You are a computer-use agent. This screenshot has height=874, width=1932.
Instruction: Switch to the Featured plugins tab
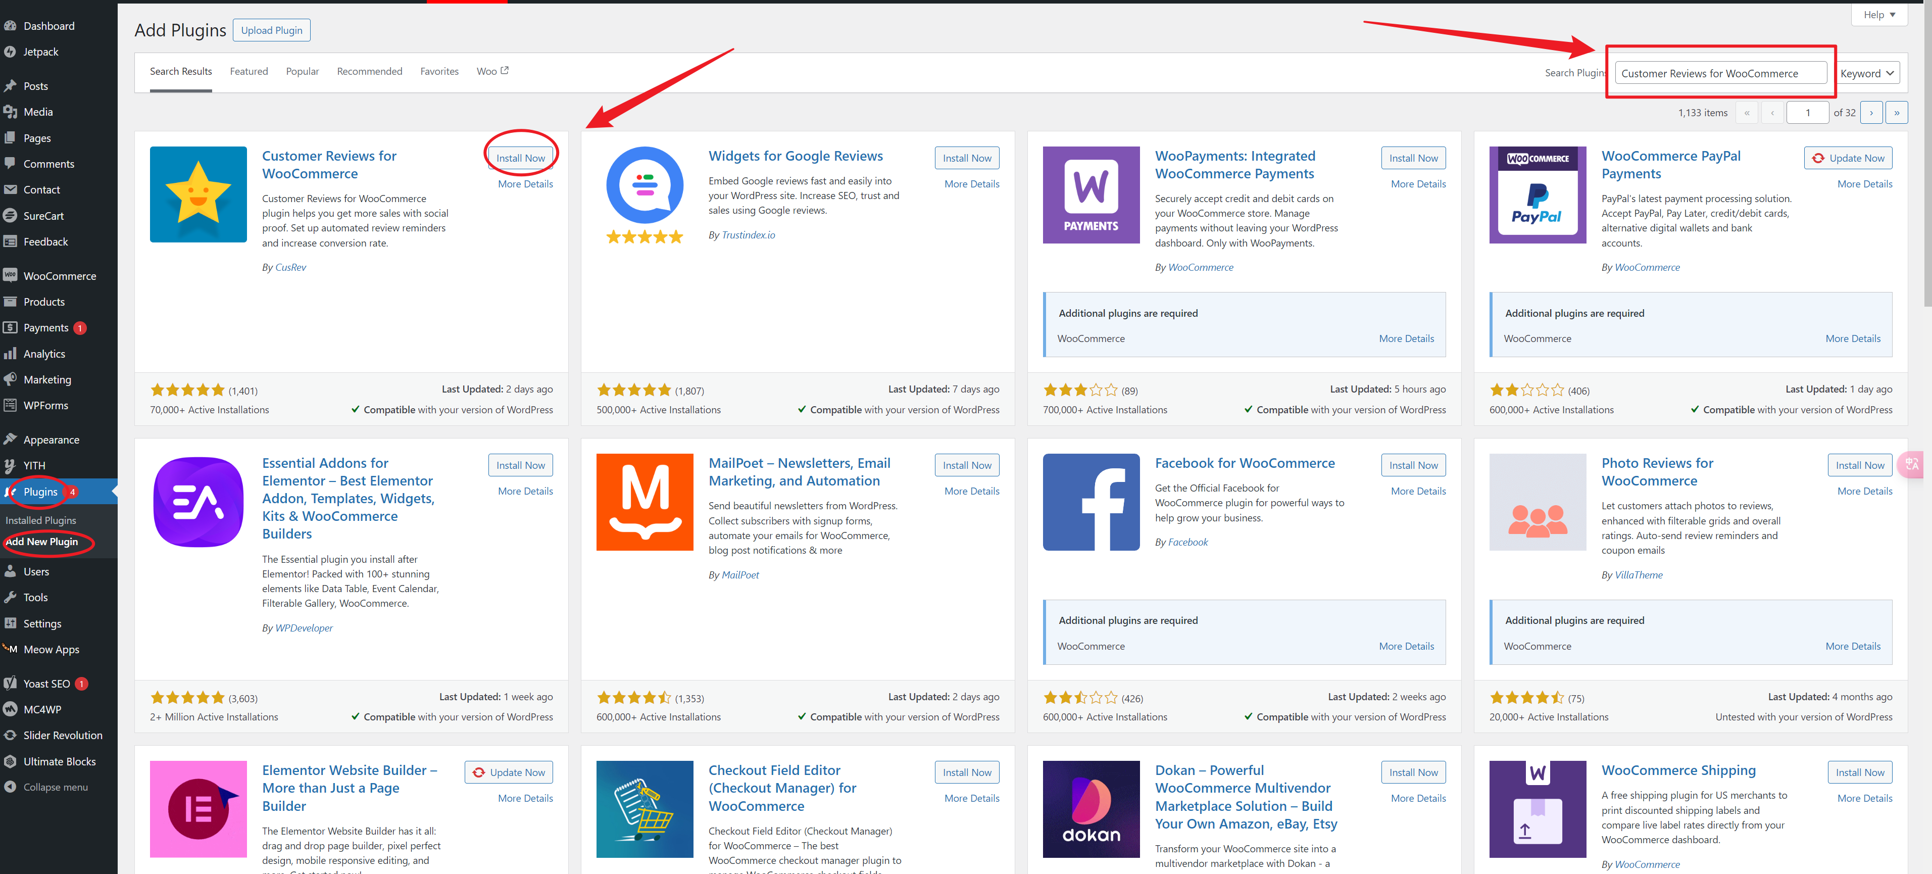[x=249, y=71]
